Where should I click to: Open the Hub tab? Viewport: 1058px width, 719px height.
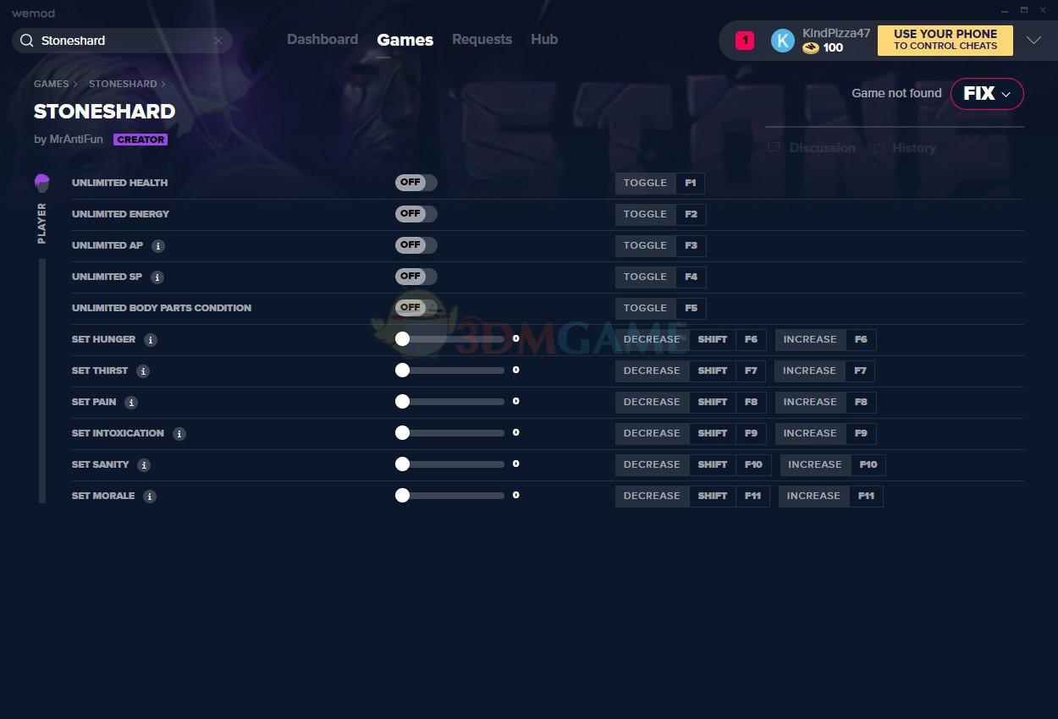pyautogui.click(x=544, y=40)
